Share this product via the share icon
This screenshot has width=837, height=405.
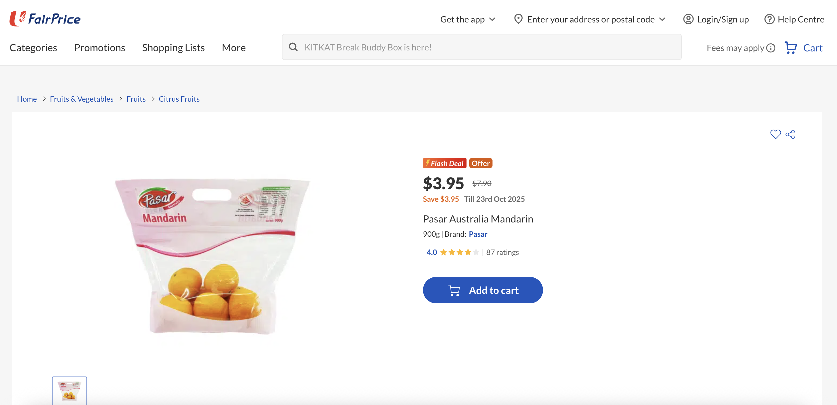pos(790,134)
